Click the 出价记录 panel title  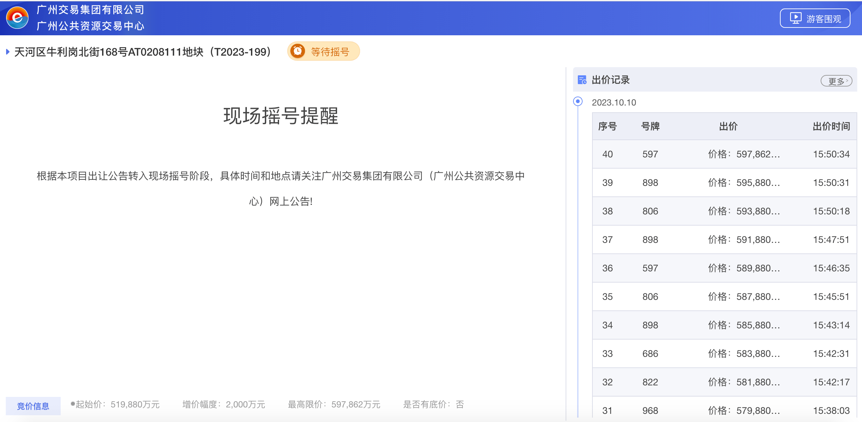click(610, 80)
